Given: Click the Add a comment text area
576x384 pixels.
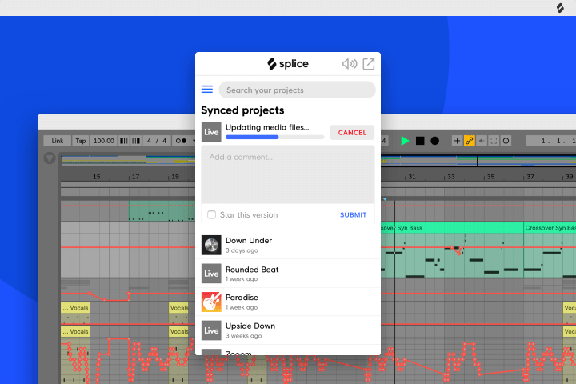Looking at the screenshot, I should [288, 174].
